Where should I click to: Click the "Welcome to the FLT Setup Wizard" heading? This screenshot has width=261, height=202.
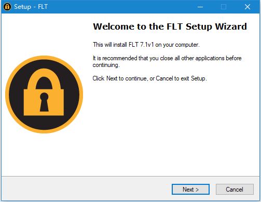click(x=170, y=26)
